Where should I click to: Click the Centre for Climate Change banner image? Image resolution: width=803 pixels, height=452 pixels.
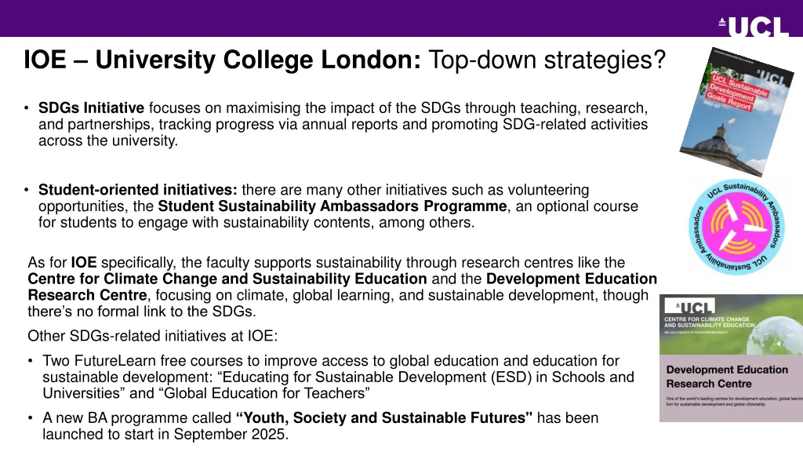tap(731, 325)
